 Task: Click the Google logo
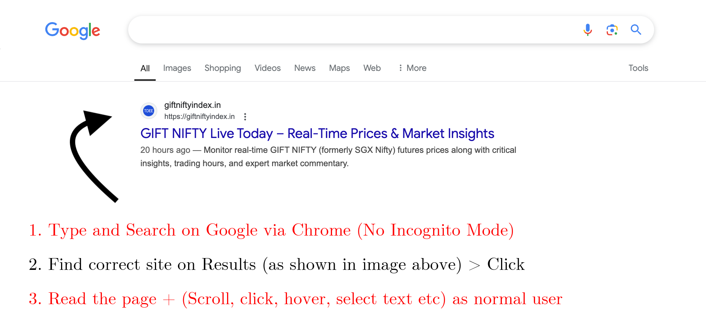pyautogui.click(x=73, y=30)
